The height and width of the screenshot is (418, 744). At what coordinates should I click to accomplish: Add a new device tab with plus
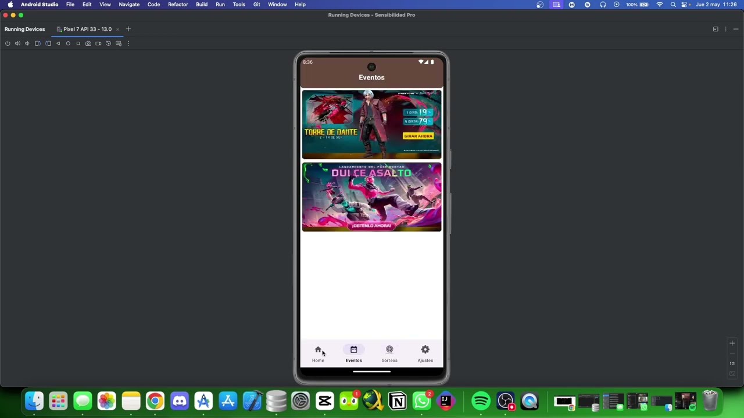coord(128,29)
